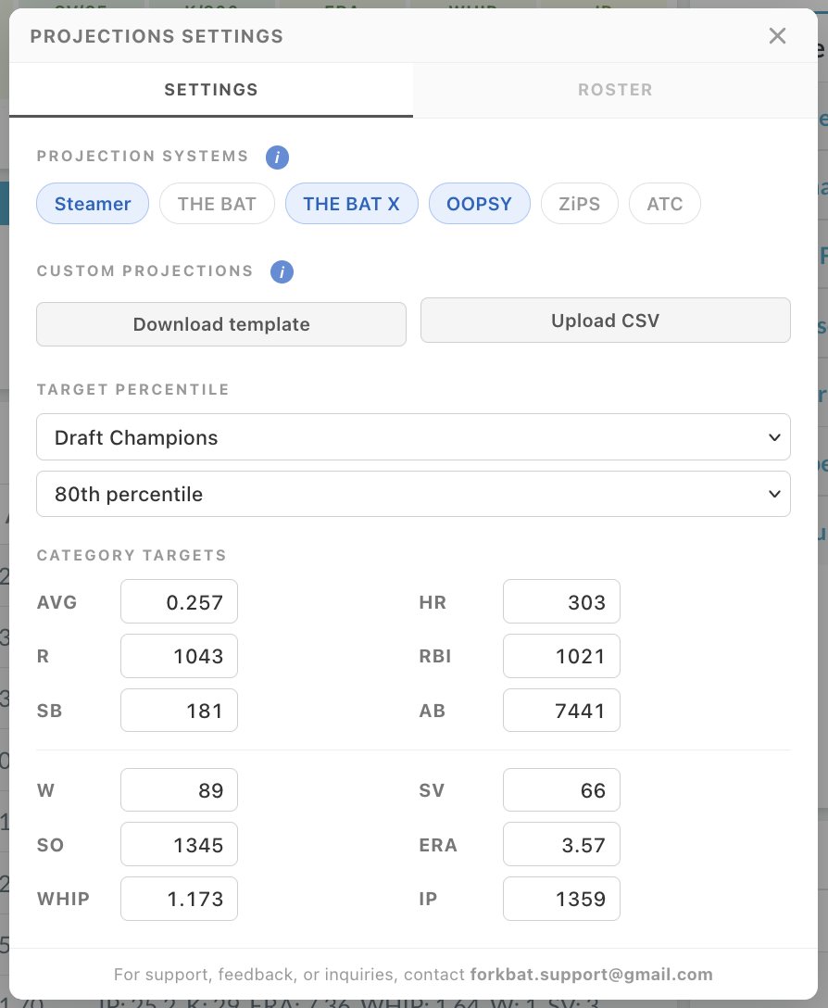Edit the AVG target field
The image size is (828, 1008).
180,601
